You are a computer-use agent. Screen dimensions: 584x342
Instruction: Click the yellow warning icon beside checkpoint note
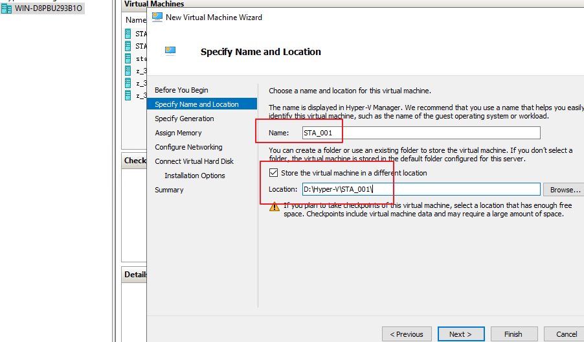pyautogui.click(x=275, y=207)
